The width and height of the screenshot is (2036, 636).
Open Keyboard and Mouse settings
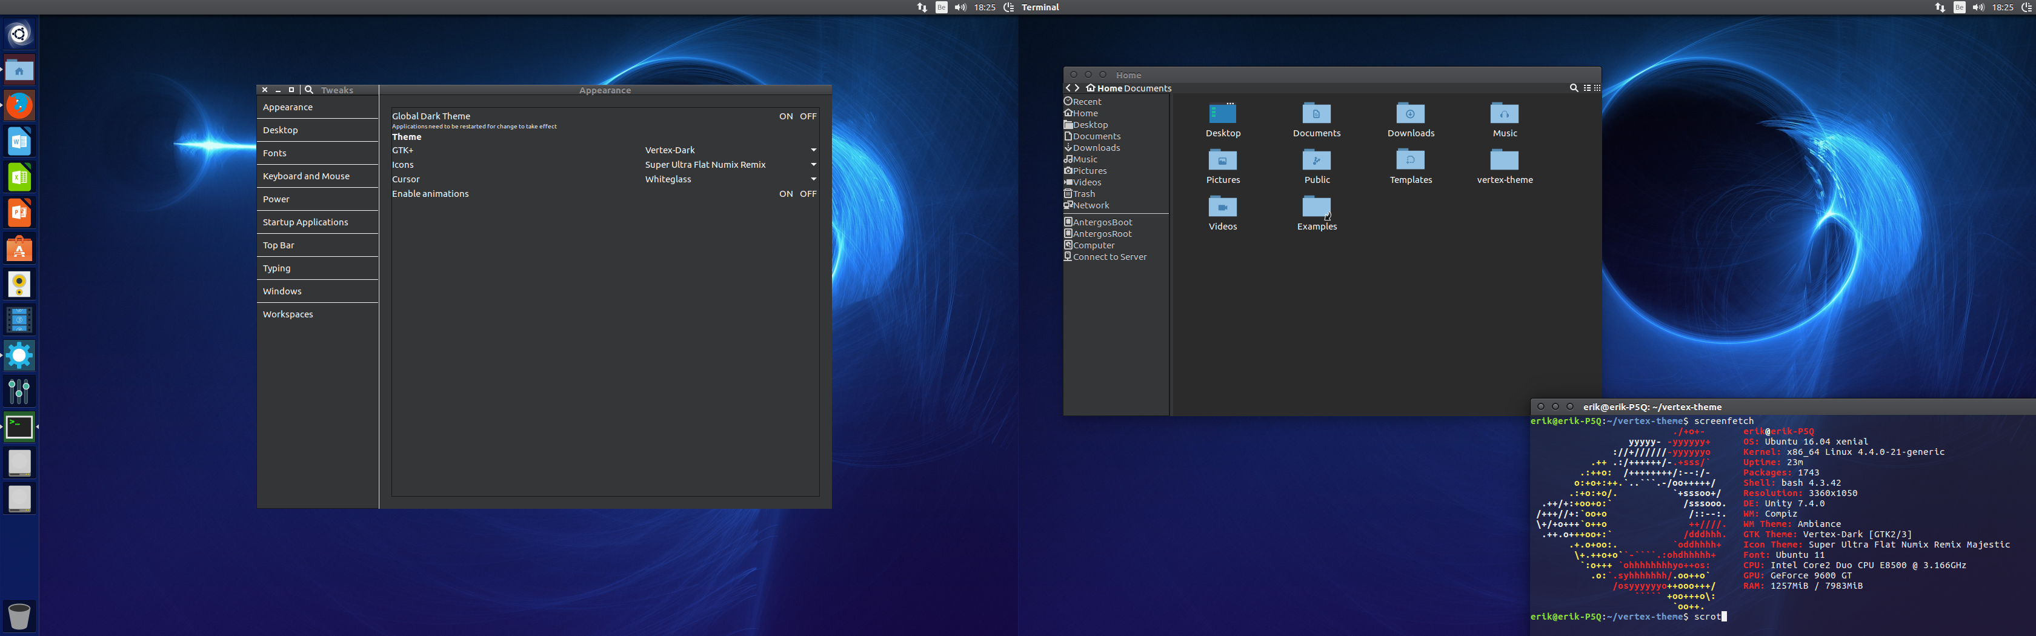click(x=318, y=176)
